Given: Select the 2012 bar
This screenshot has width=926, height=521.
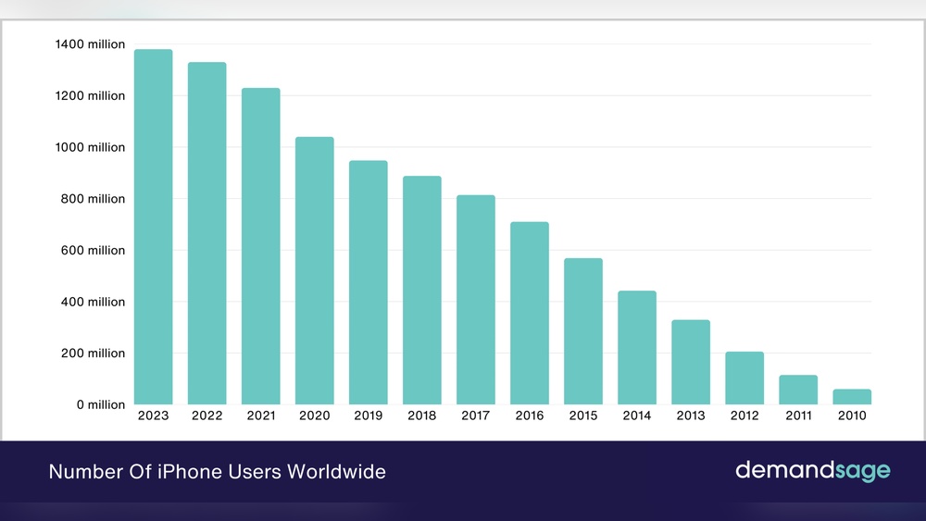Looking at the screenshot, I should pyautogui.click(x=745, y=378).
